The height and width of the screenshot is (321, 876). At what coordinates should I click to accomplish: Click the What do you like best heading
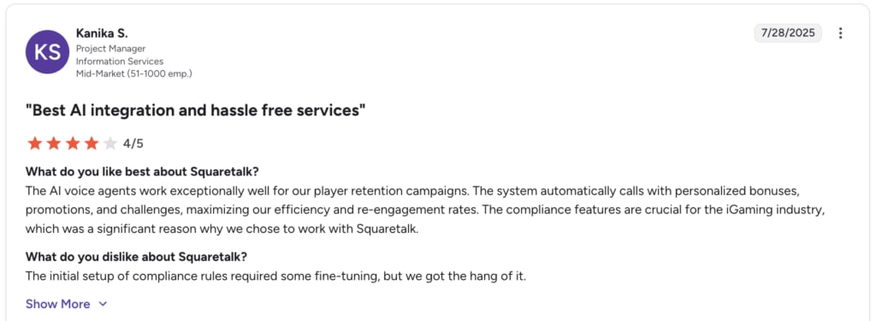pyautogui.click(x=143, y=171)
